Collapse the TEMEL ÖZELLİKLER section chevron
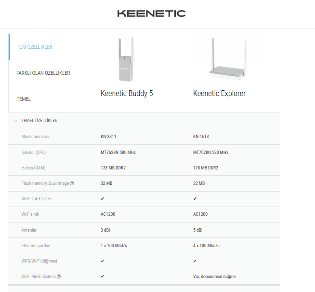 15,121
